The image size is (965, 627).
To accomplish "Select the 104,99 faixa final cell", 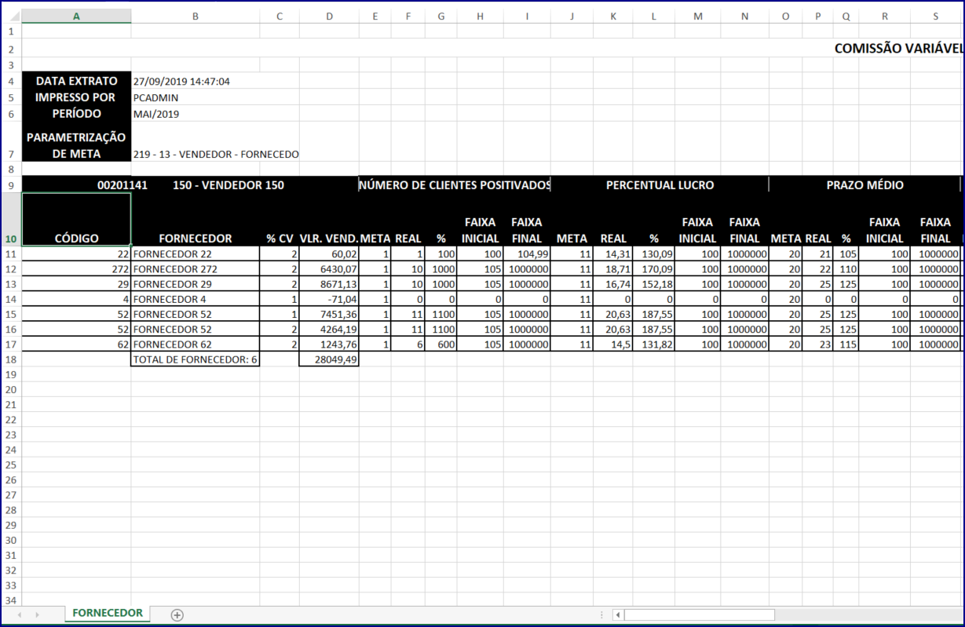I will point(527,254).
